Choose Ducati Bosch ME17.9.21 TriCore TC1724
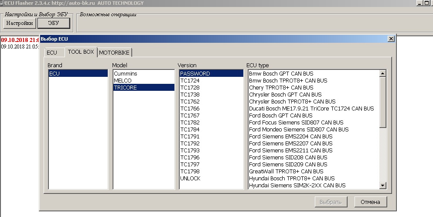Screen dimensions: 433x217 (314, 108)
